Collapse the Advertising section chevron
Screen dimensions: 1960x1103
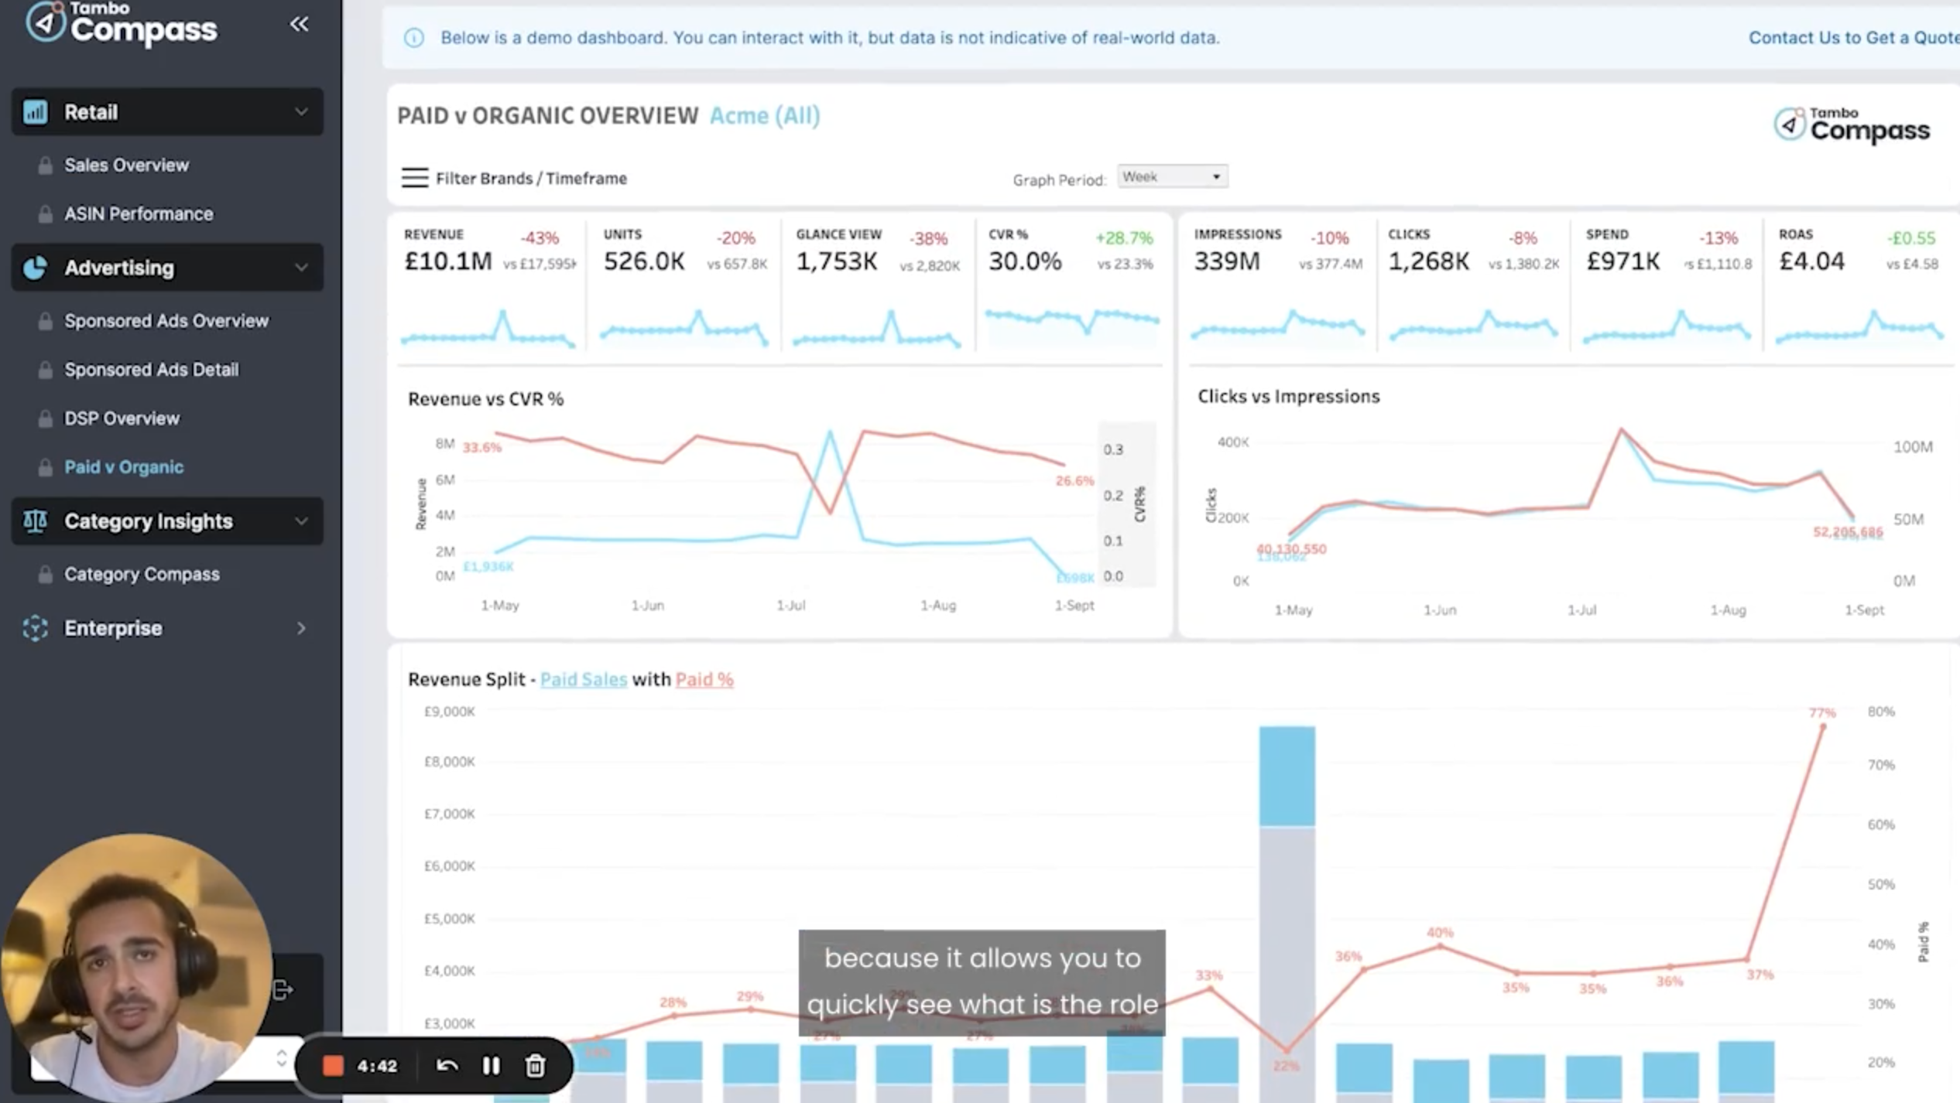pos(301,268)
